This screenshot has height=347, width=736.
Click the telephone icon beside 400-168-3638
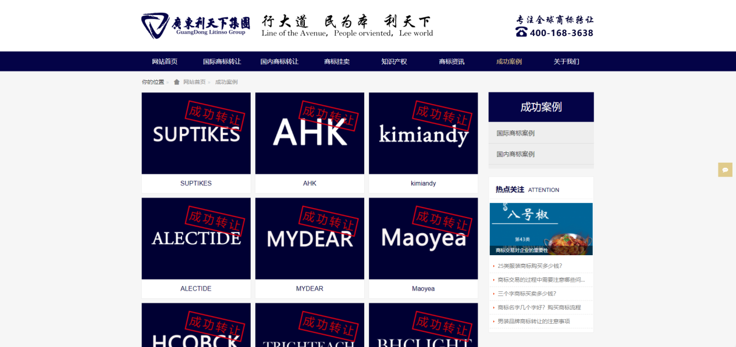pyautogui.click(x=521, y=32)
